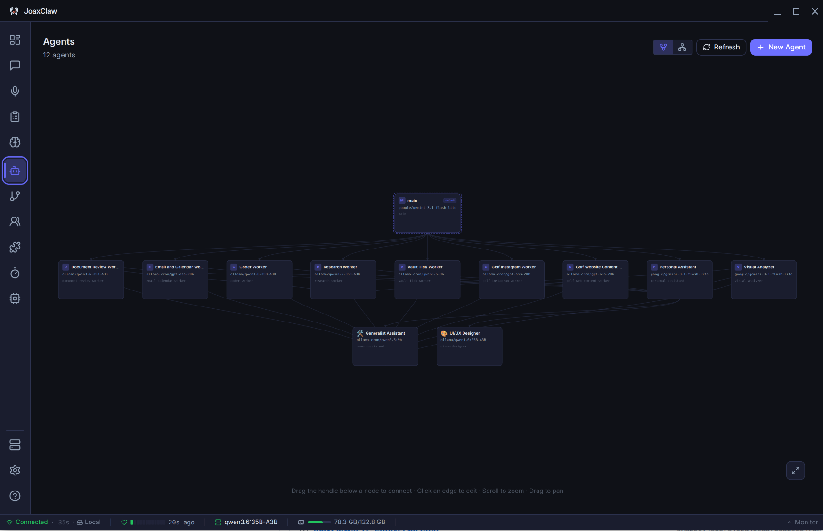Select the Visual Analyzer node
Image resolution: width=823 pixels, height=531 pixels.
[764, 280]
